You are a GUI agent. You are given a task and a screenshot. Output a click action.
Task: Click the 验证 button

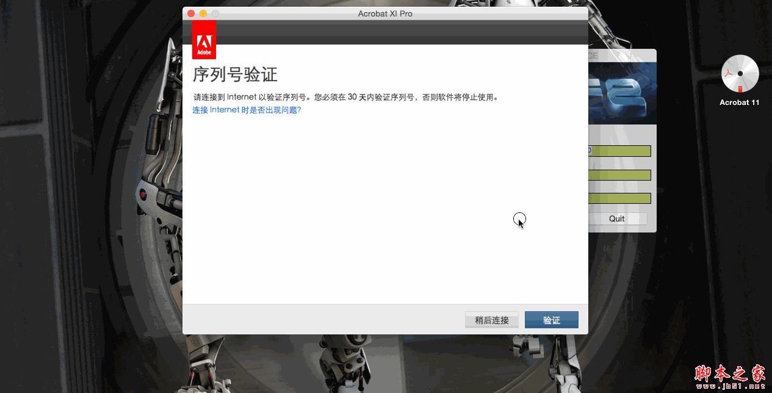(x=551, y=320)
